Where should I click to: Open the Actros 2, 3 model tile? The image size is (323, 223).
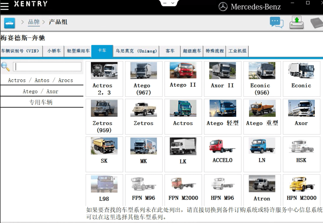(104, 79)
